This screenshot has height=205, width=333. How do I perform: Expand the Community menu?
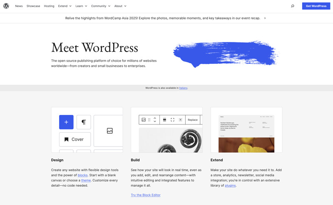point(101,6)
